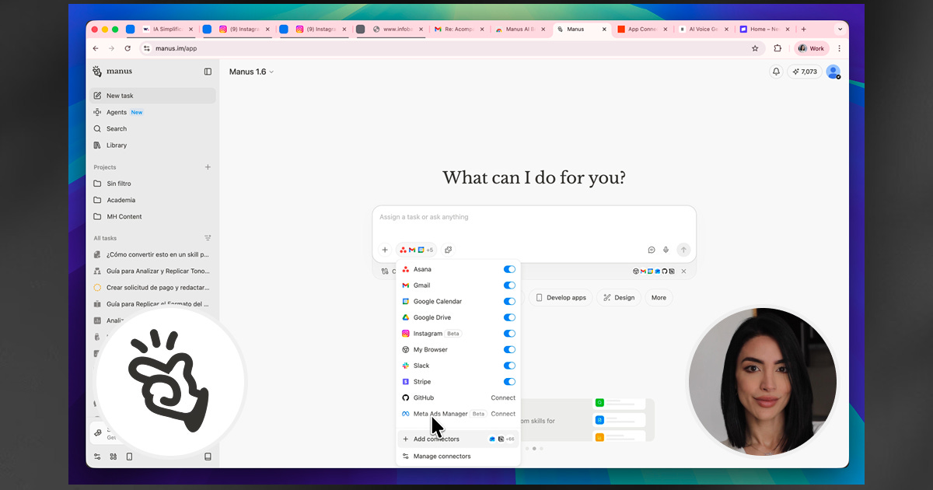Open Library in the sidebar
Screen dimensions: 933x490
coord(152,145)
